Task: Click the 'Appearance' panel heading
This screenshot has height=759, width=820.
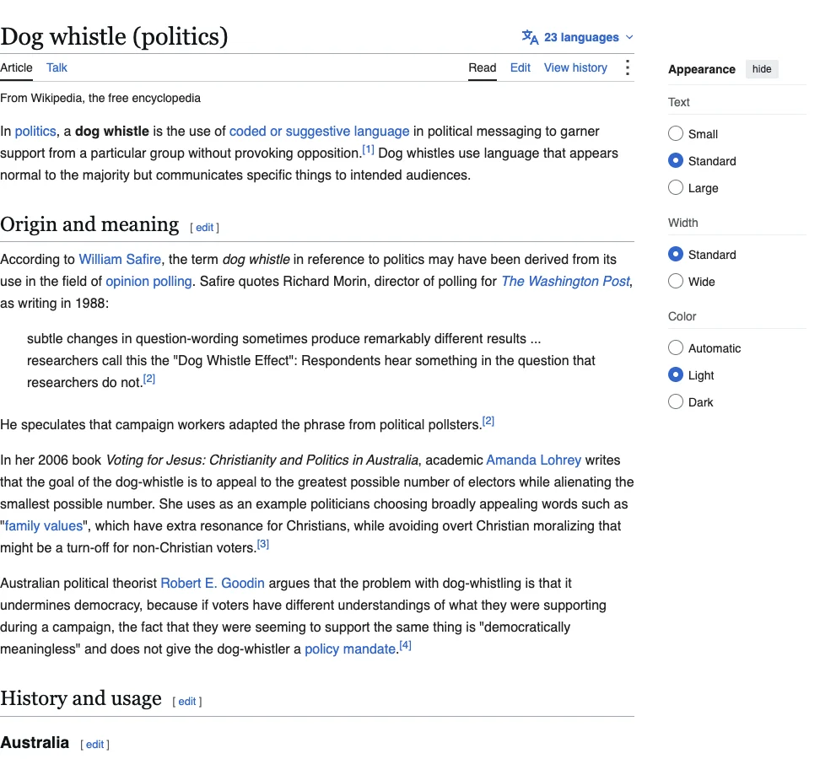Action: [701, 69]
